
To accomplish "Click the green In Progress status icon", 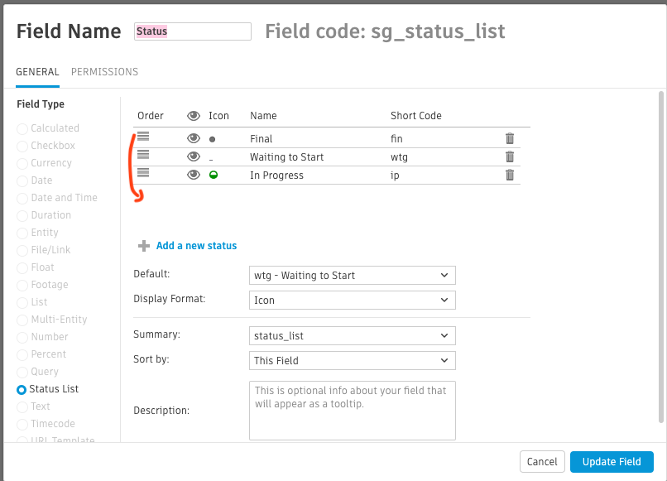I will click(x=213, y=175).
